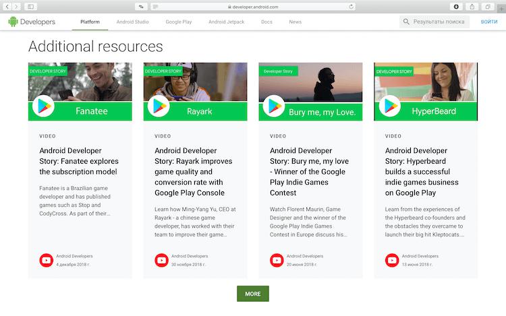The height and width of the screenshot is (316, 506).
Task: Open the Rayark video thumbnail
Action: click(x=195, y=92)
